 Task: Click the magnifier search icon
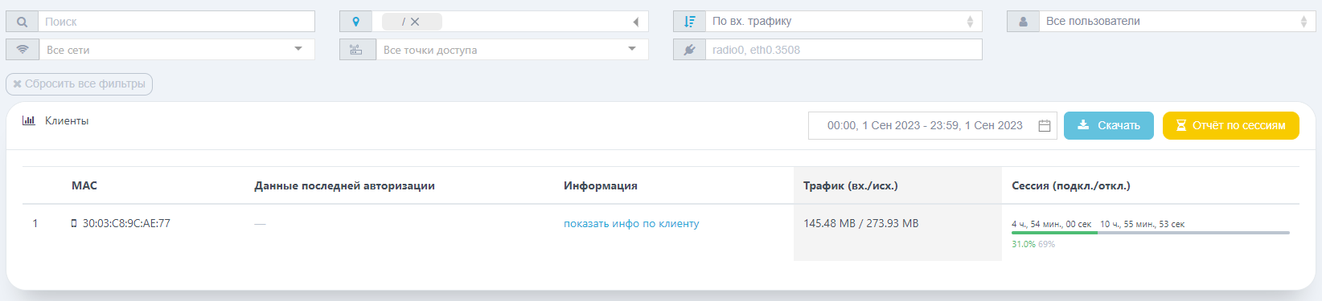tap(22, 22)
